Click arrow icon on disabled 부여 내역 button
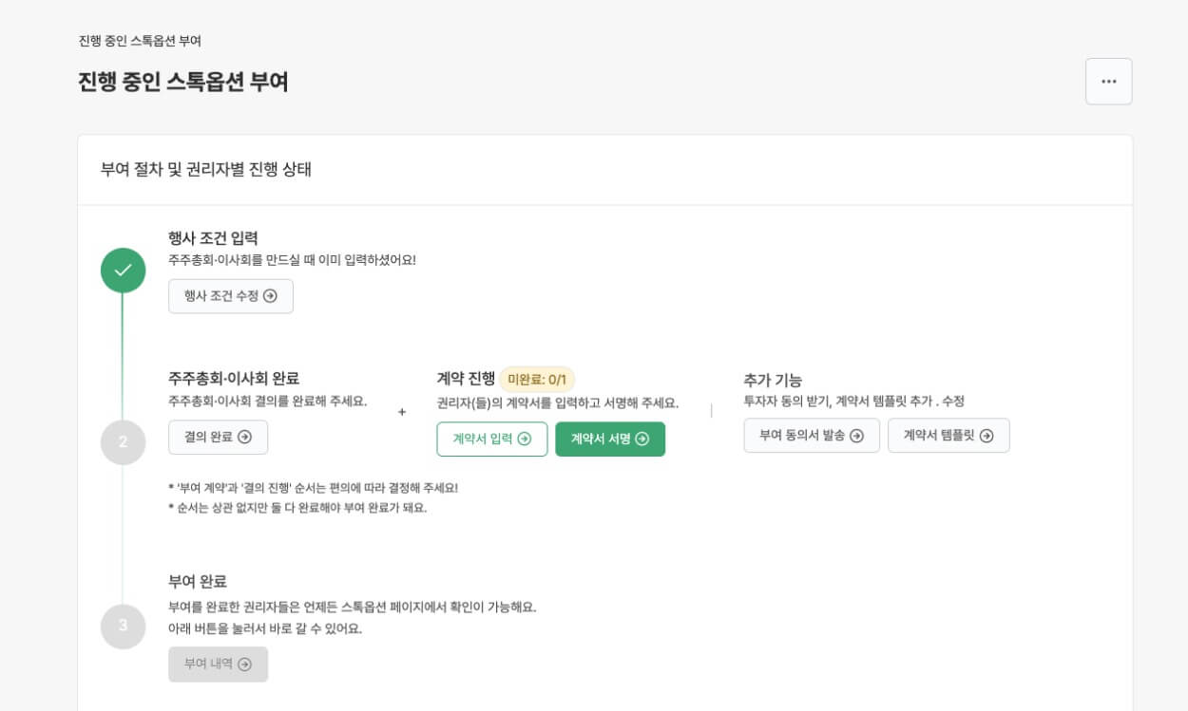This screenshot has height=711, width=1188. tap(244, 664)
